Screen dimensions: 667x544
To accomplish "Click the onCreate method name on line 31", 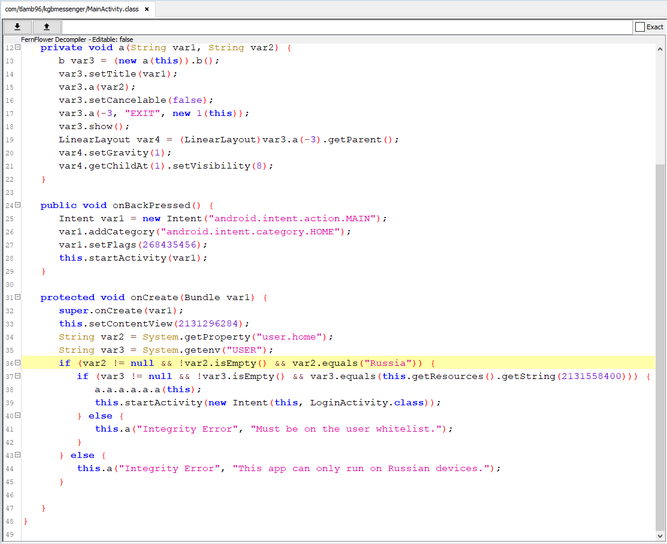I will pos(154,297).
